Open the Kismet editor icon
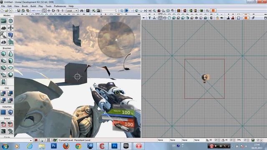The image size is (267, 150). click(x=94, y=11)
